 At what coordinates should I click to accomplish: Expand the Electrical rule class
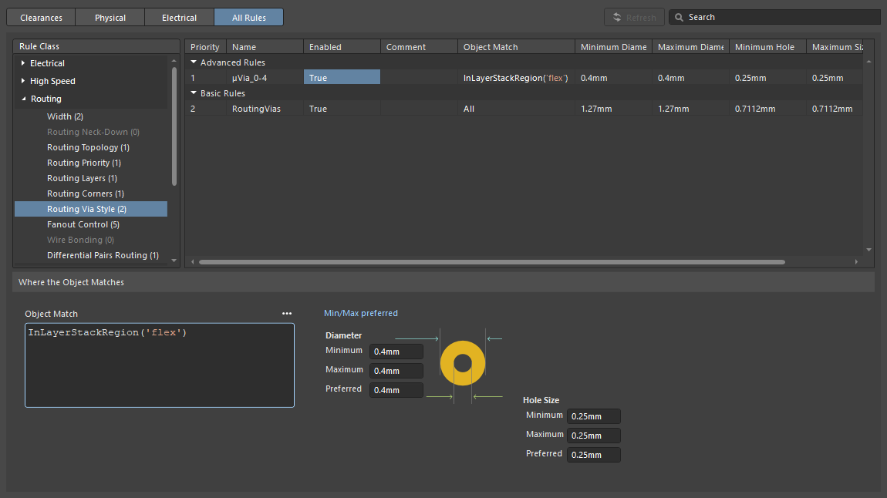23,63
